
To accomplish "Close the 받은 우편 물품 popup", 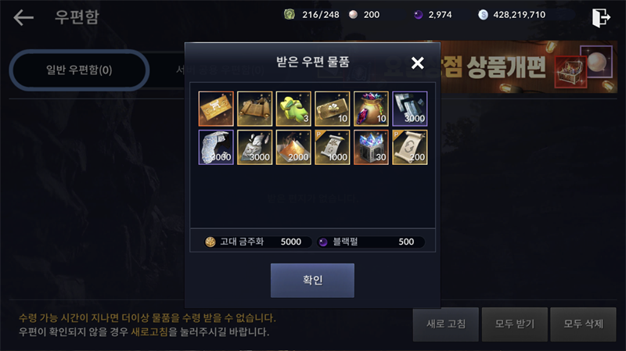I will pos(418,63).
